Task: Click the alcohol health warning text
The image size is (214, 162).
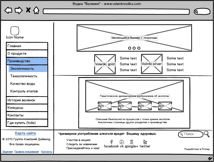Action: pos(107,134)
